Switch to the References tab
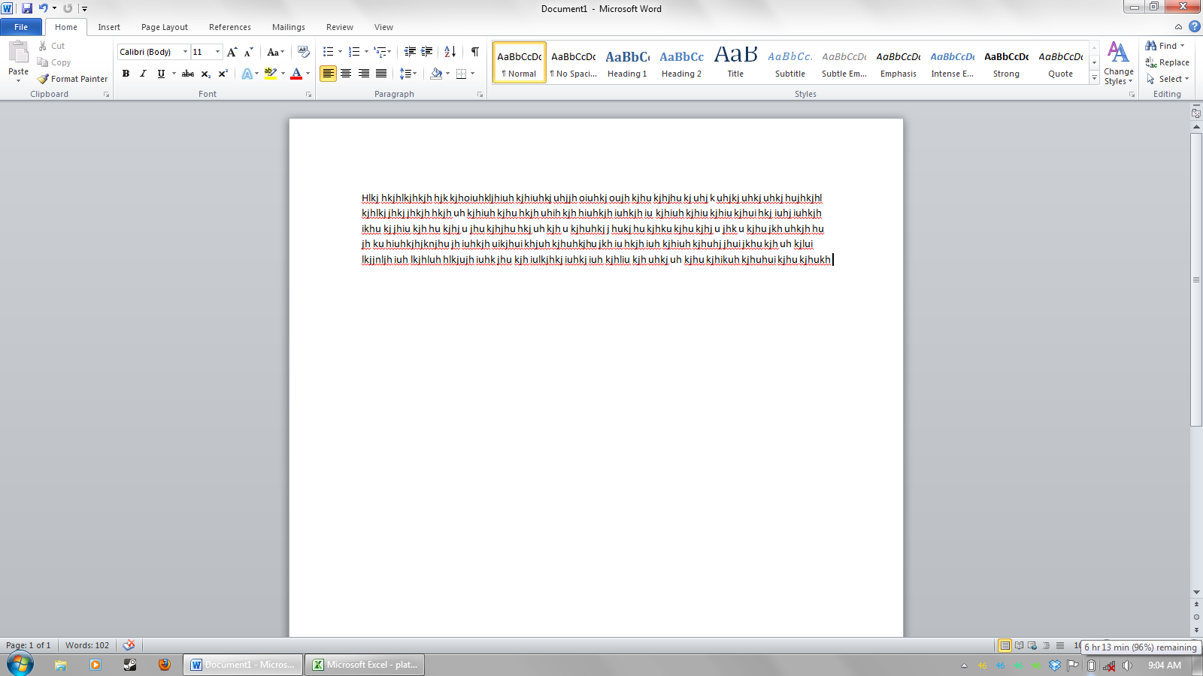 pyautogui.click(x=230, y=27)
